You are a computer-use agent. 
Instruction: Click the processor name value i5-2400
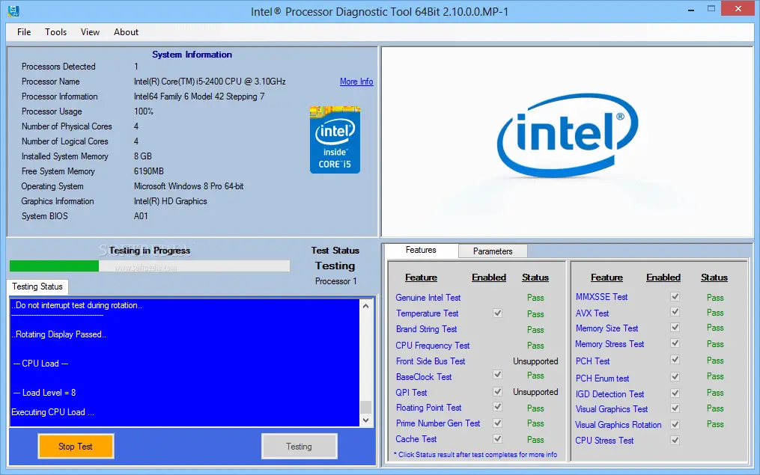click(x=210, y=82)
